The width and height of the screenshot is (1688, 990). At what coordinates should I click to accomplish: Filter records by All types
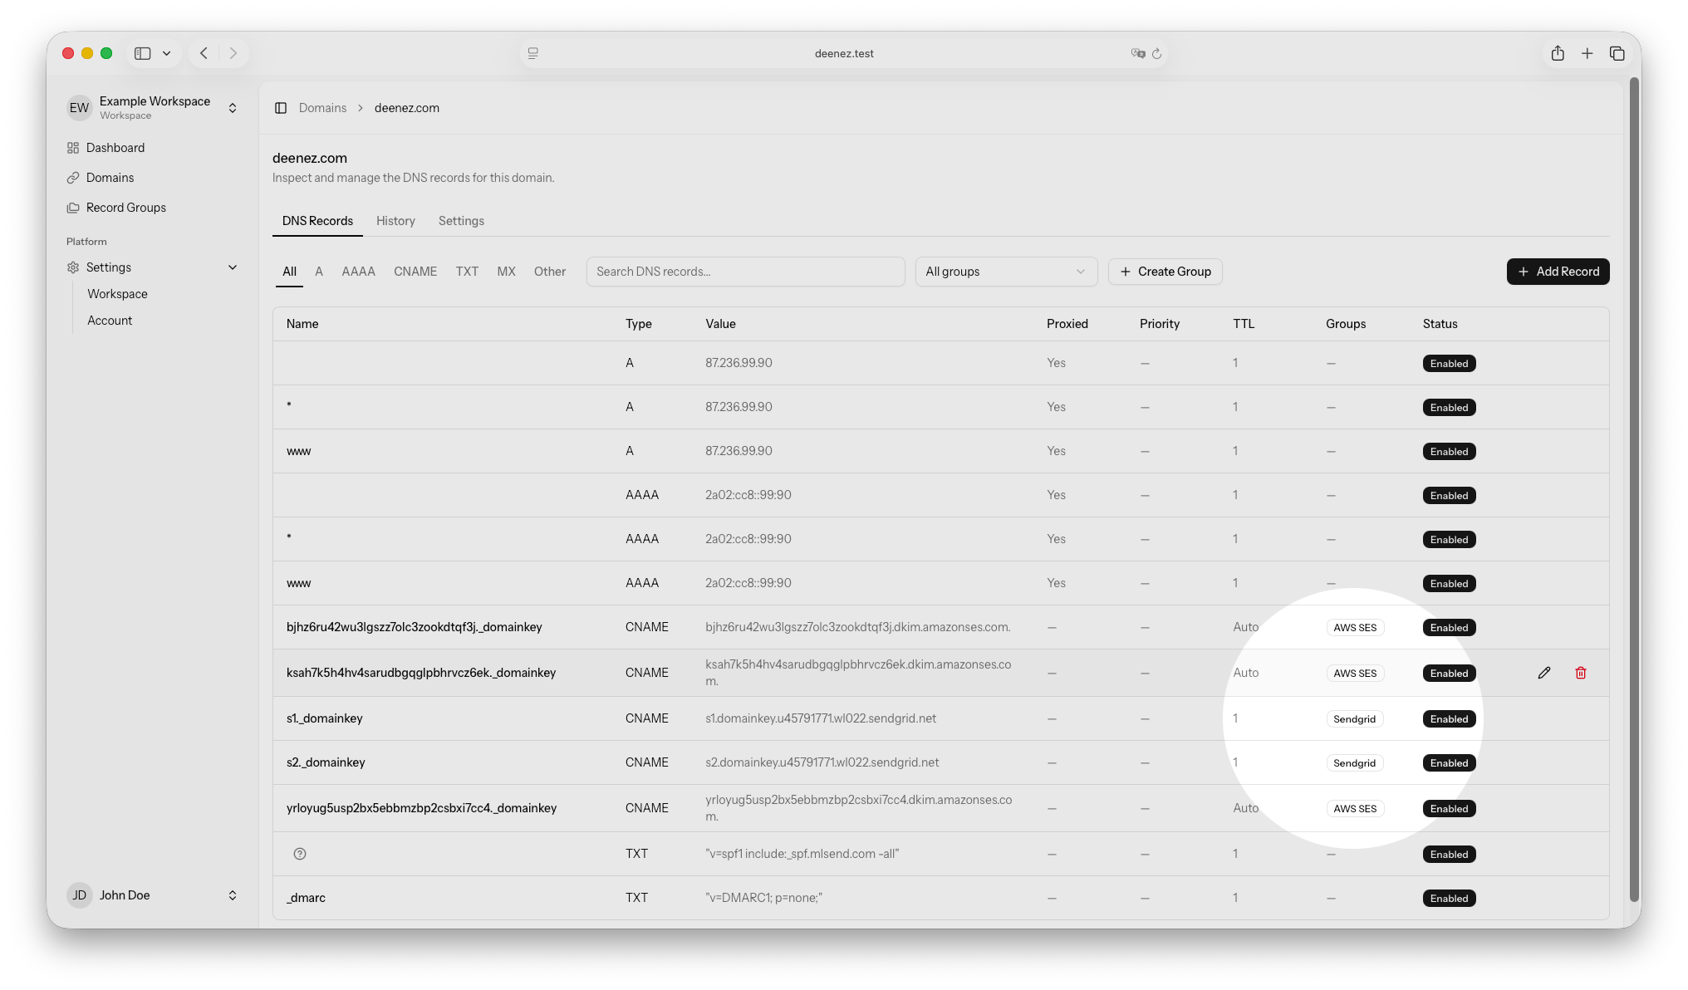point(289,272)
